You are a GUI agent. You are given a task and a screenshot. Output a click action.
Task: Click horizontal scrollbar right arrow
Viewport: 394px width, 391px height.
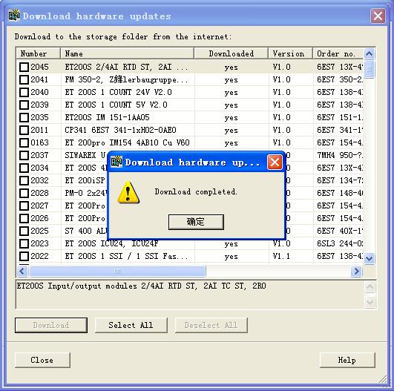356,271
